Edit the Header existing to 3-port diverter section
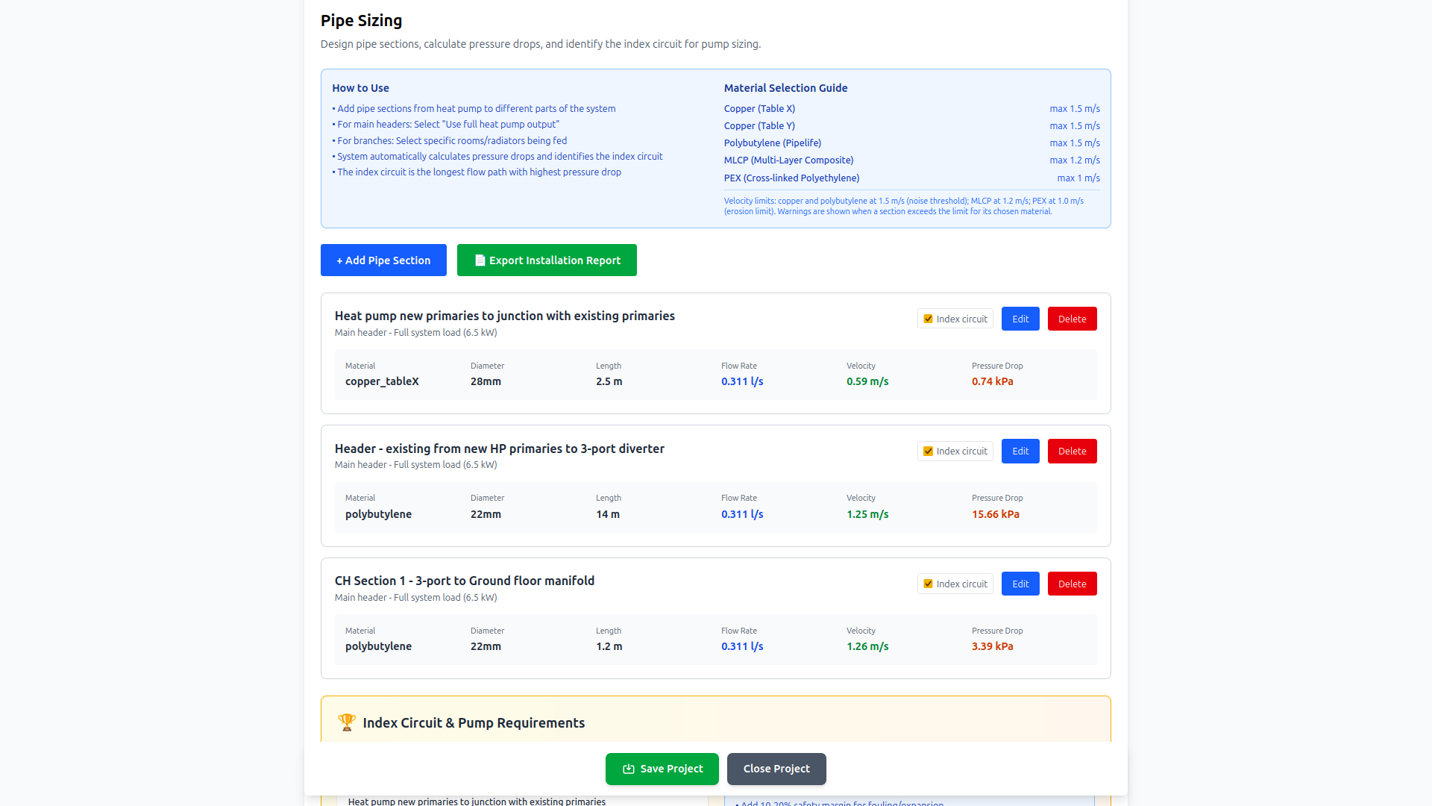The height and width of the screenshot is (806, 1432). tap(1020, 451)
